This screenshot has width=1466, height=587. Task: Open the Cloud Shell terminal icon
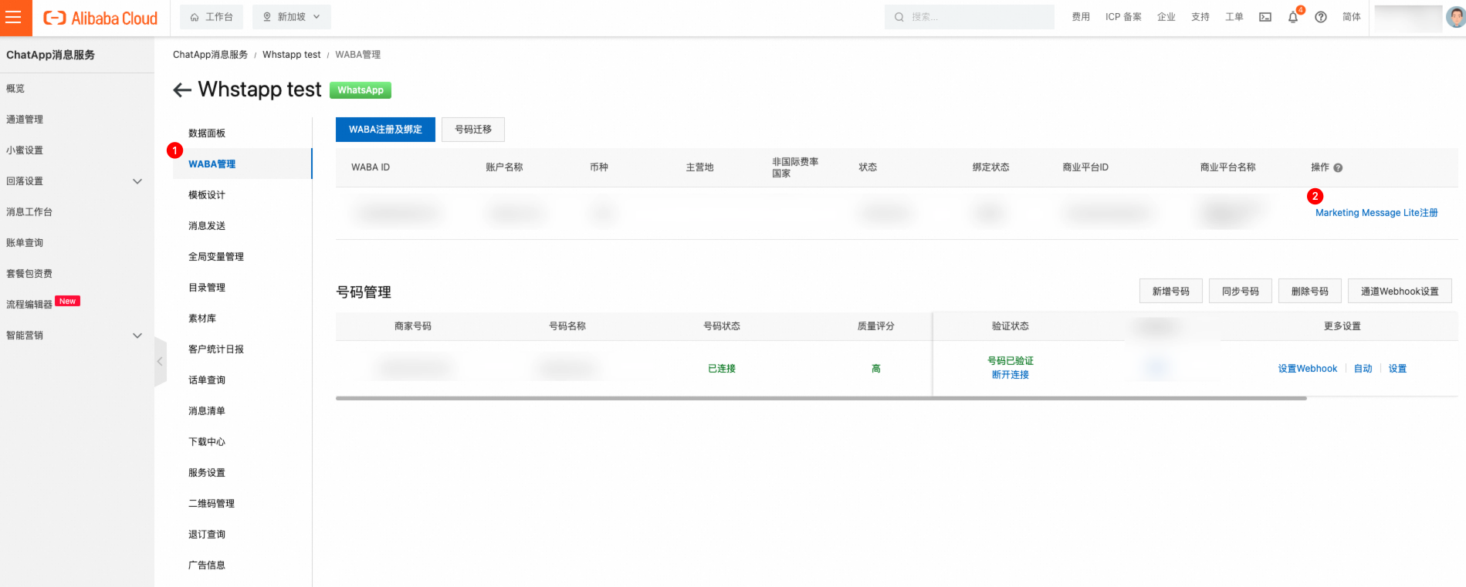(x=1265, y=17)
